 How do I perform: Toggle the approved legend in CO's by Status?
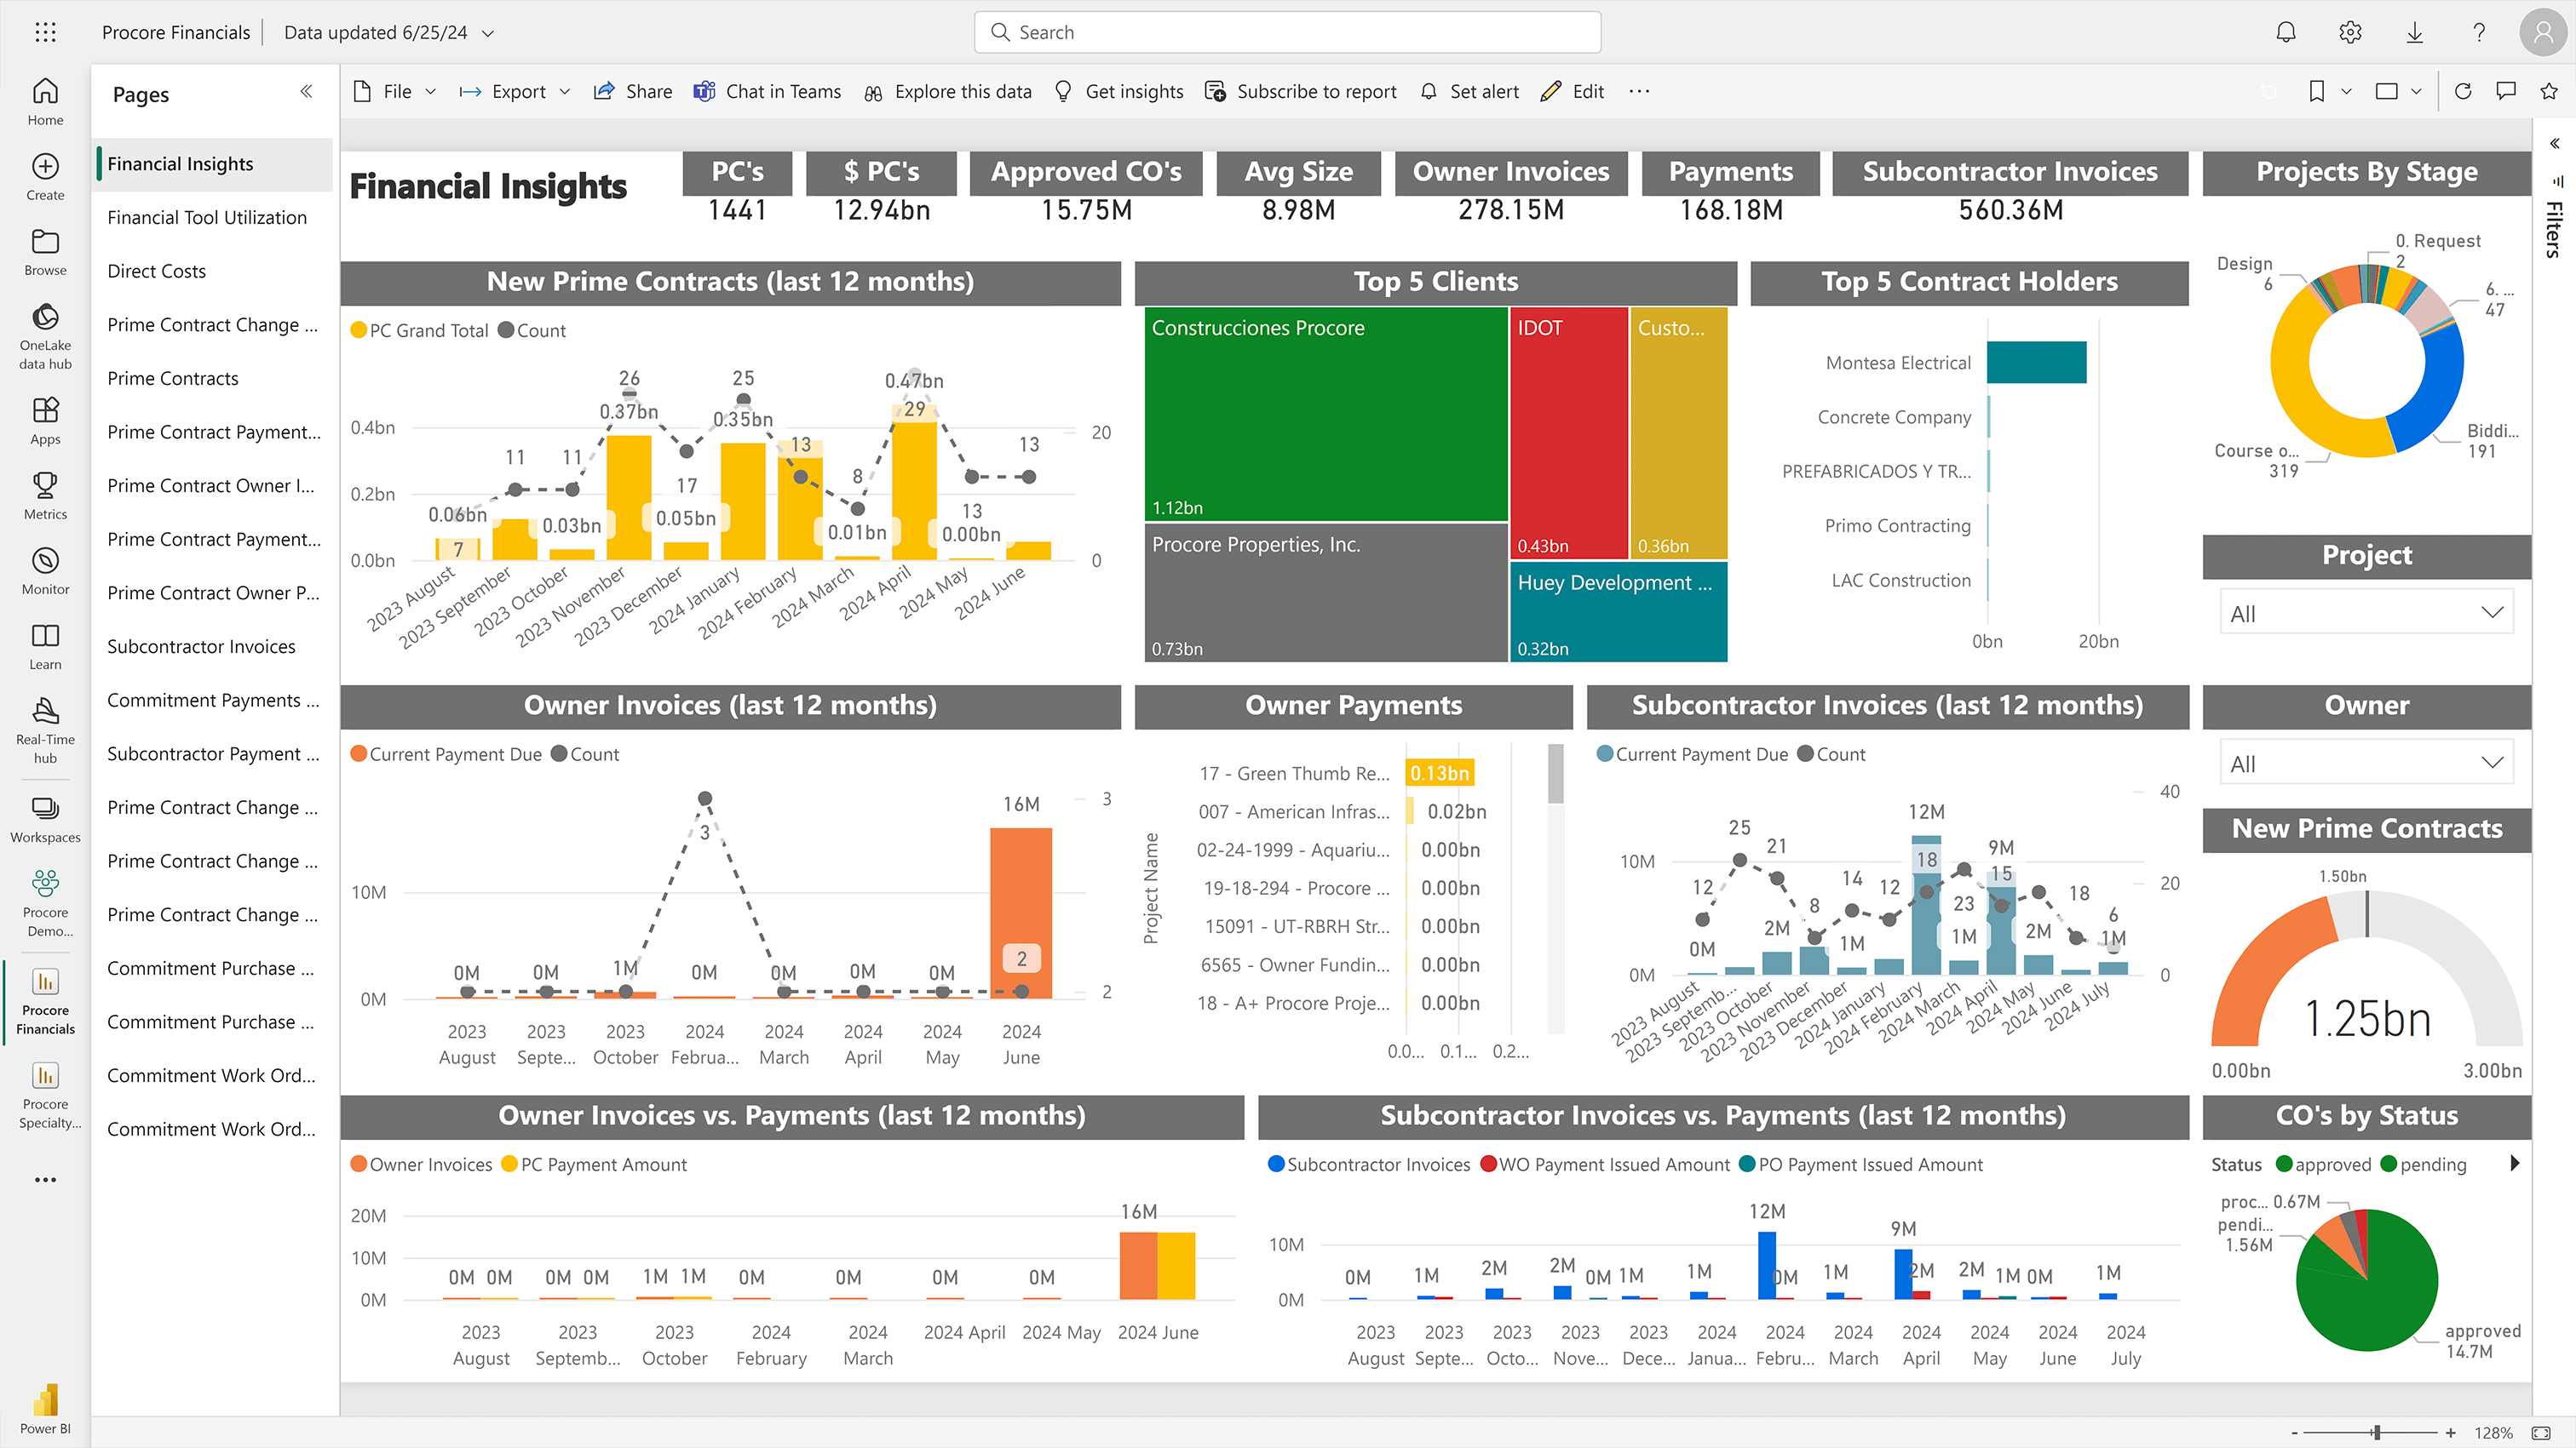click(2322, 1165)
